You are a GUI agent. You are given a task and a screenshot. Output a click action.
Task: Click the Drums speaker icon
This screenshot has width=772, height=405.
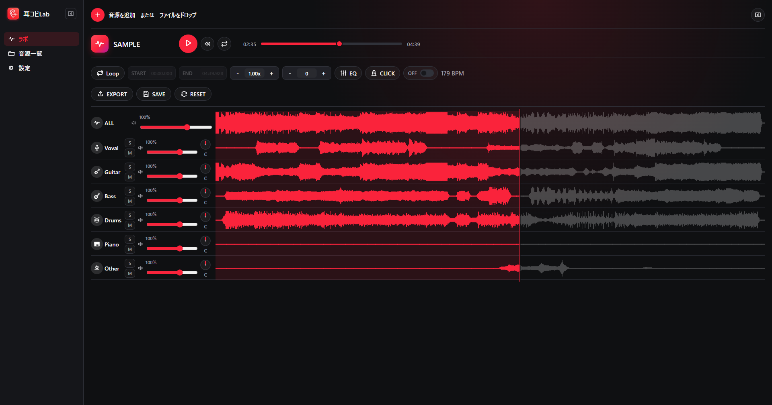(x=140, y=220)
